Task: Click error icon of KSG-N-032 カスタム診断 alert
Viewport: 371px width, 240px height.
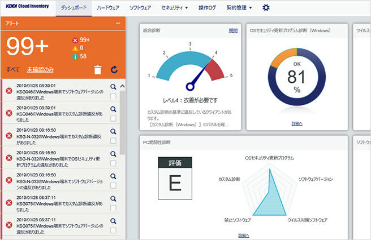Action: click(x=9, y=136)
